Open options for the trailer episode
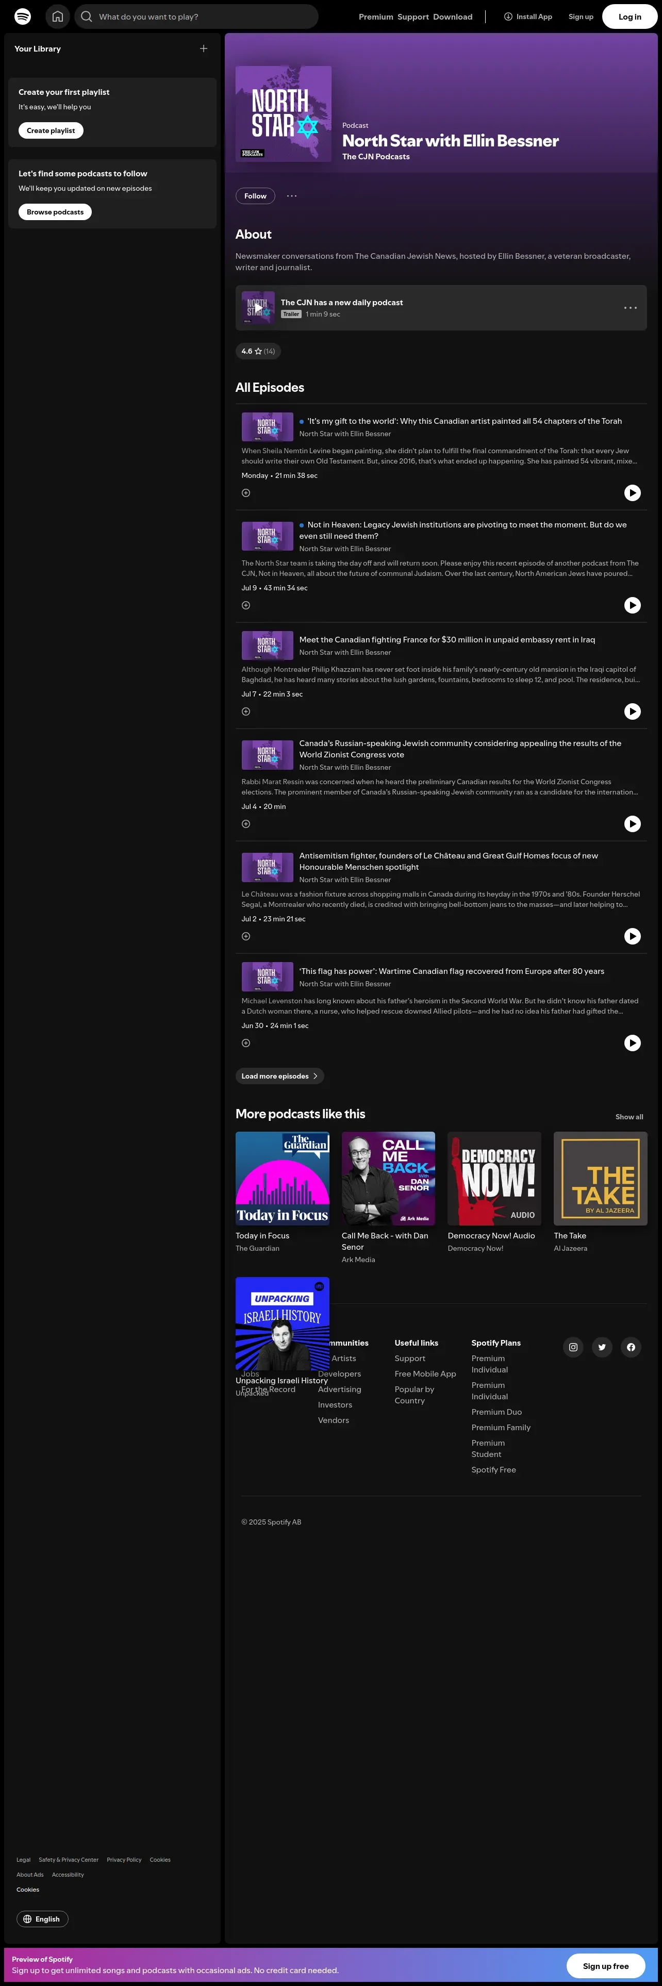 pyautogui.click(x=631, y=308)
